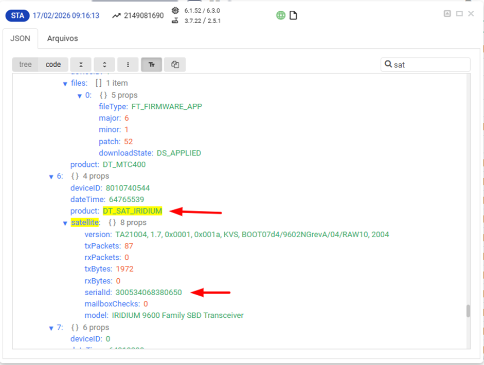The image size is (484, 365).
Task: Click the document file icon in header
Action: pyautogui.click(x=293, y=15)
